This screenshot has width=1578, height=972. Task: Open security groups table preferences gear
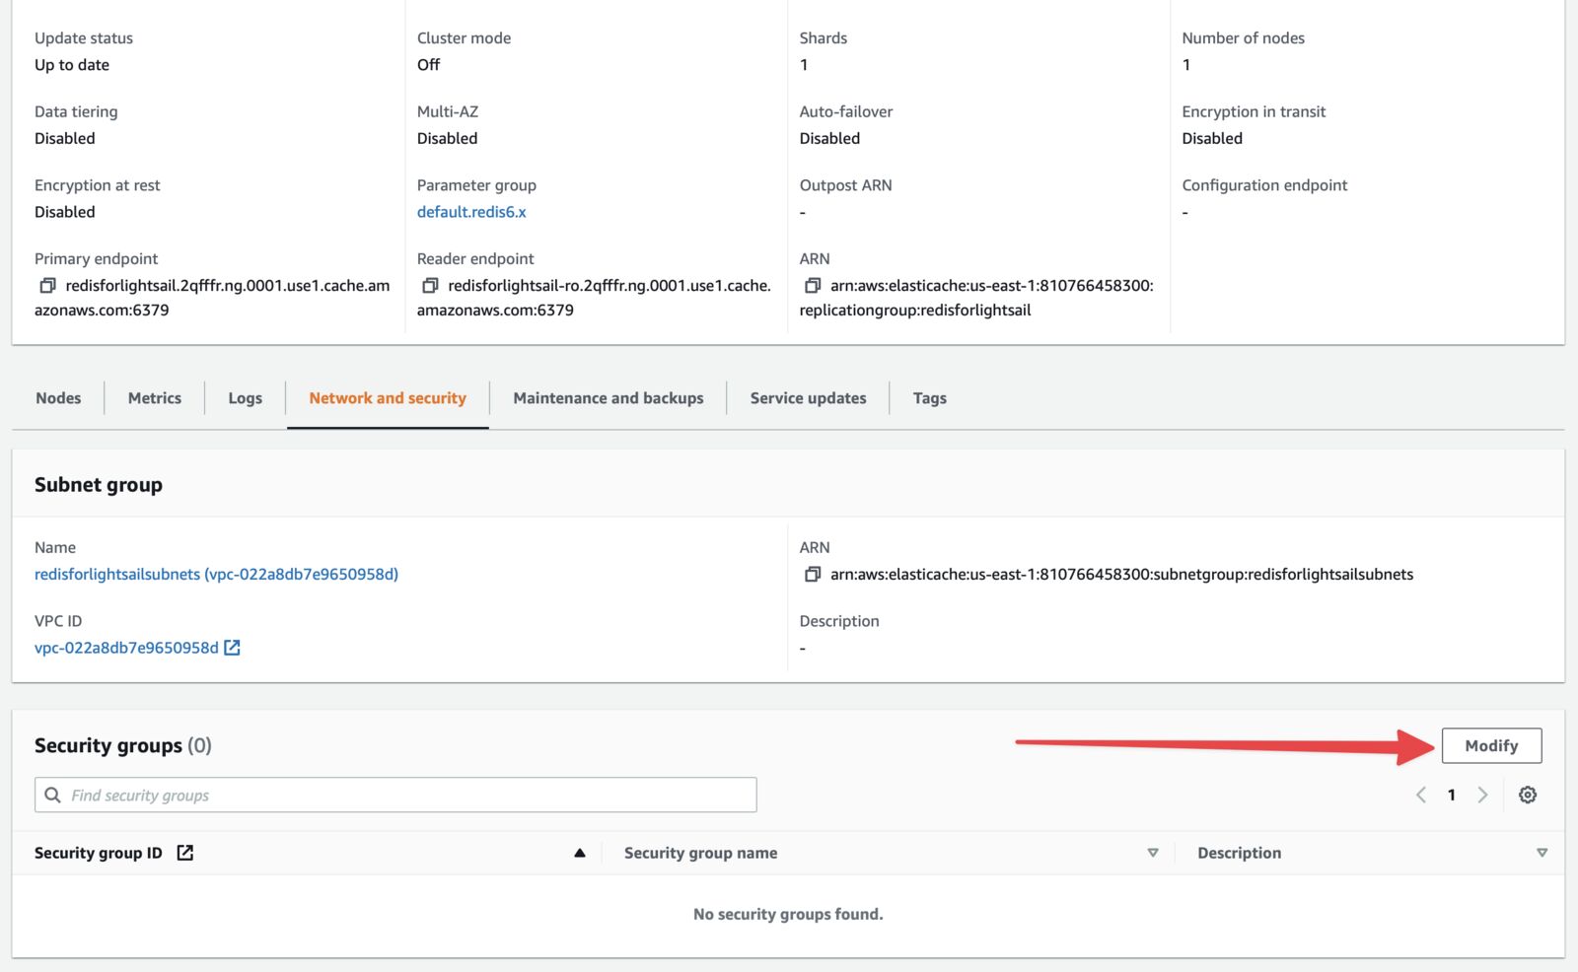click(1528, 795)
